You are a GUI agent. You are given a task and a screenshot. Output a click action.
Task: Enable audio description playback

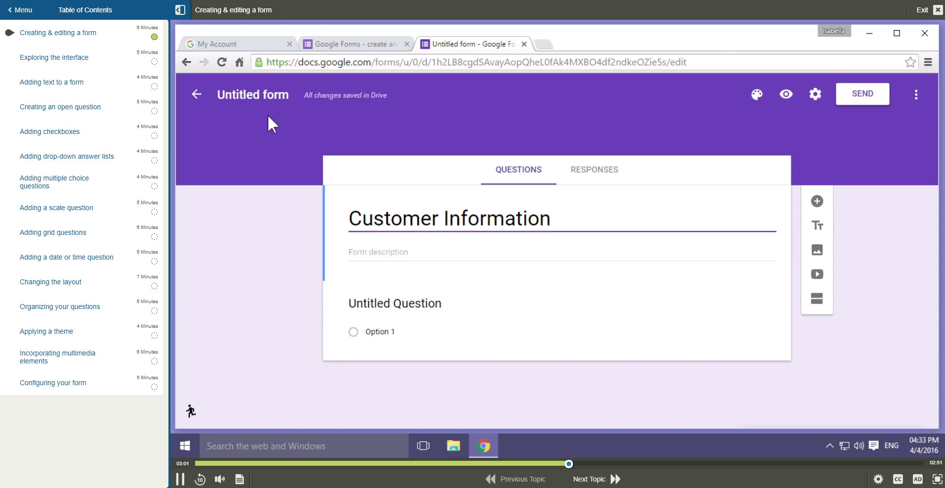[917, 479]
